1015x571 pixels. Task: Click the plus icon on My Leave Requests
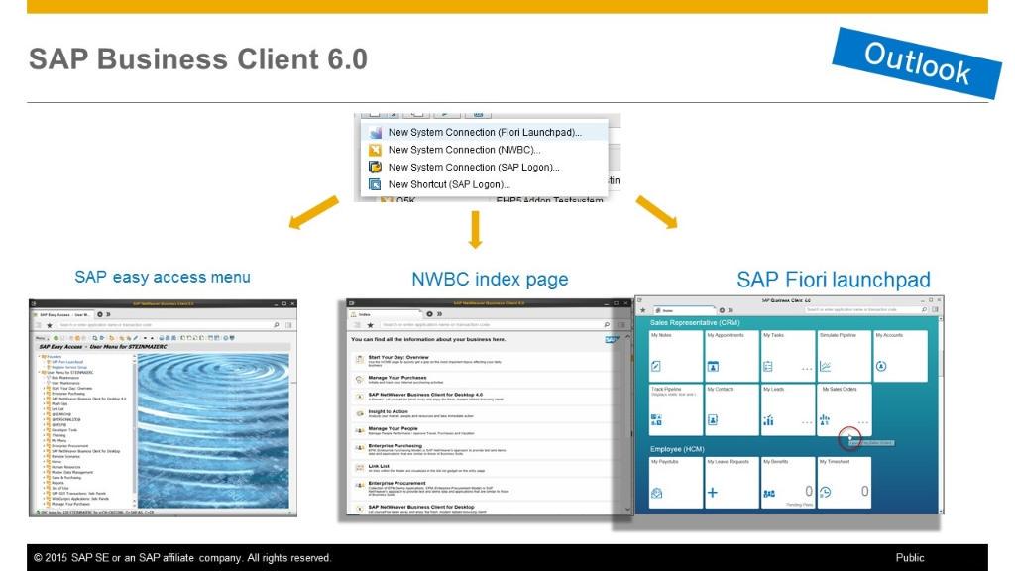coord(712,493)
